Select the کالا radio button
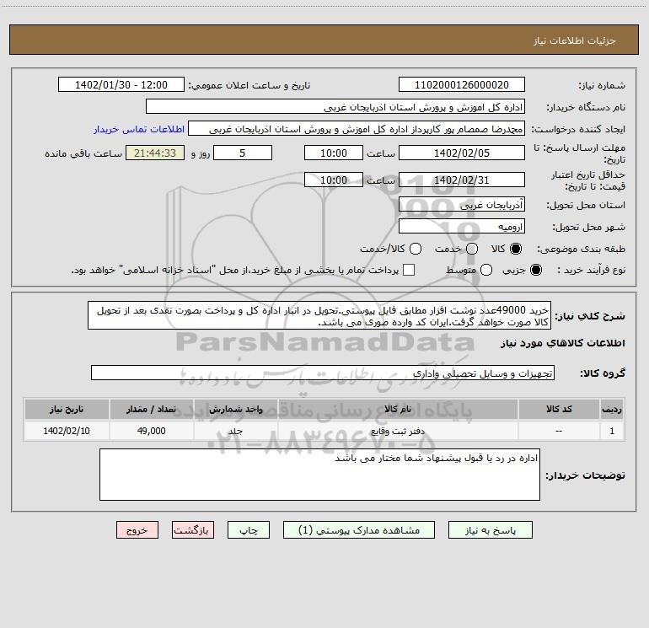 point(516,249)
